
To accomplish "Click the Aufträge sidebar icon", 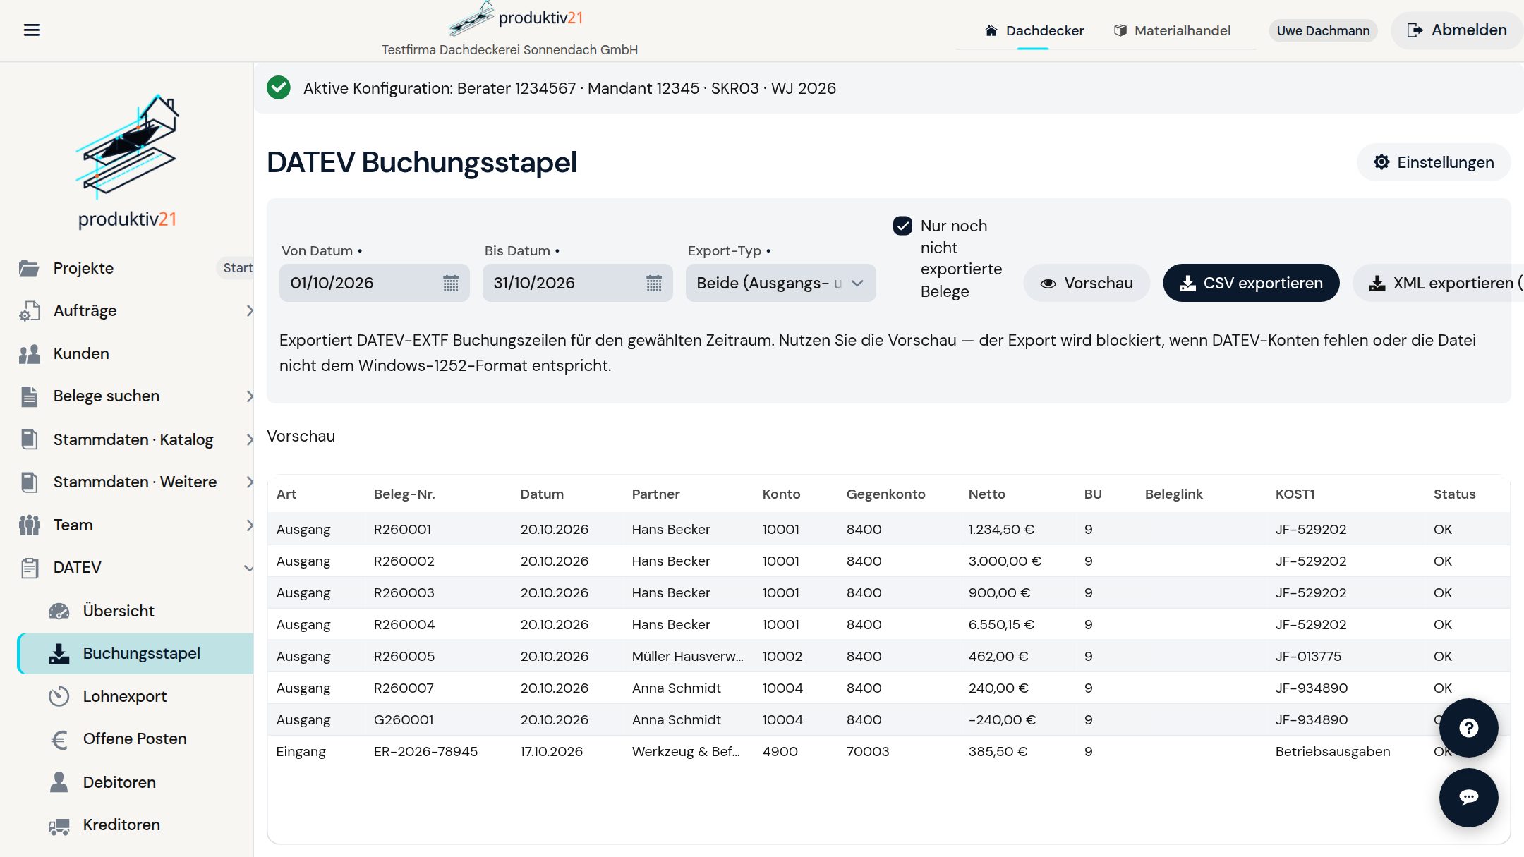I will point(29,311).
